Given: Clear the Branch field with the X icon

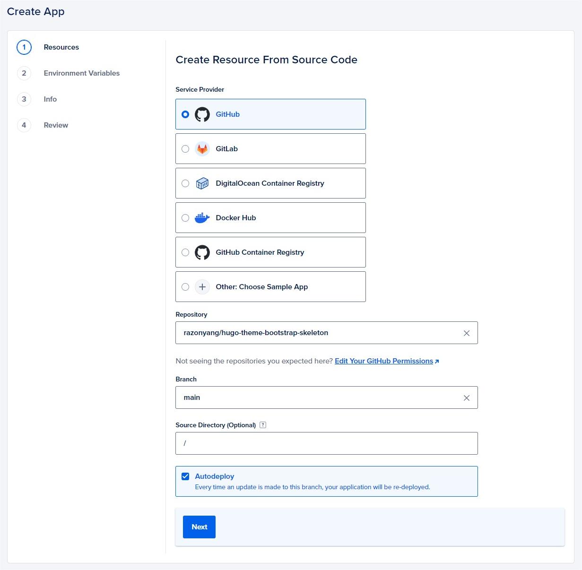Looking at the screenshot, I should coord(467,397).
